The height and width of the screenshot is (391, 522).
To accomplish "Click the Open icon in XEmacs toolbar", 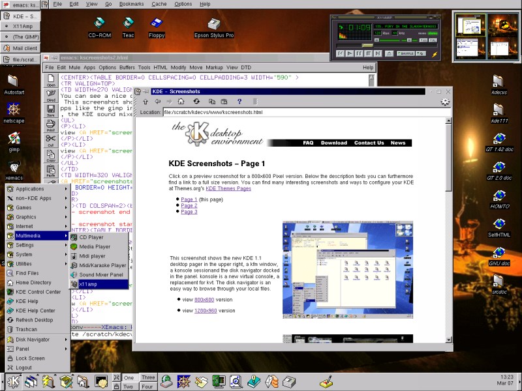I will pos(51,80).
